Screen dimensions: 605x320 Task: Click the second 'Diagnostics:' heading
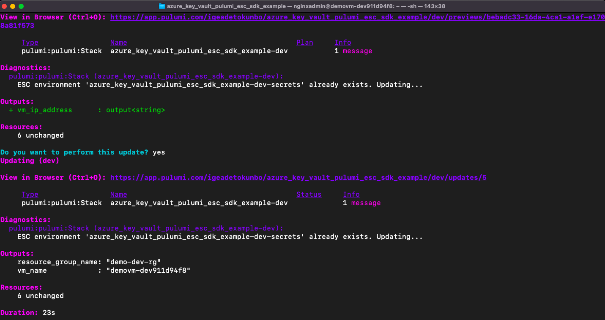pyautogui.click(x=26, y=220)
